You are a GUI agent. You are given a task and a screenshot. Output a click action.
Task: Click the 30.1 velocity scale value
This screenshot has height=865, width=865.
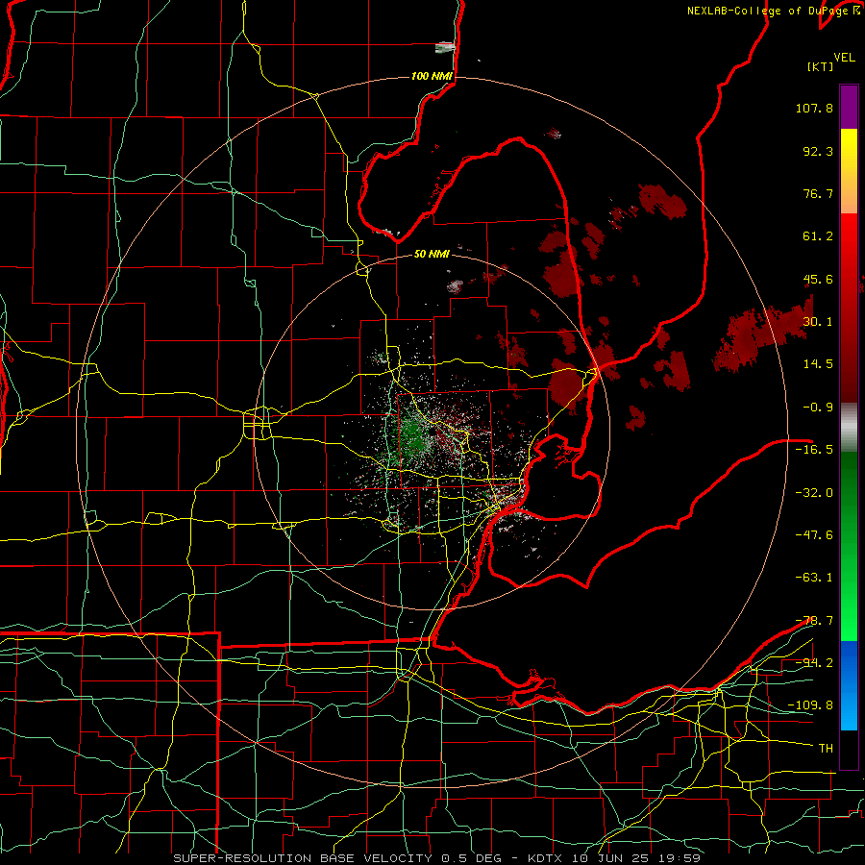(818, 322)
